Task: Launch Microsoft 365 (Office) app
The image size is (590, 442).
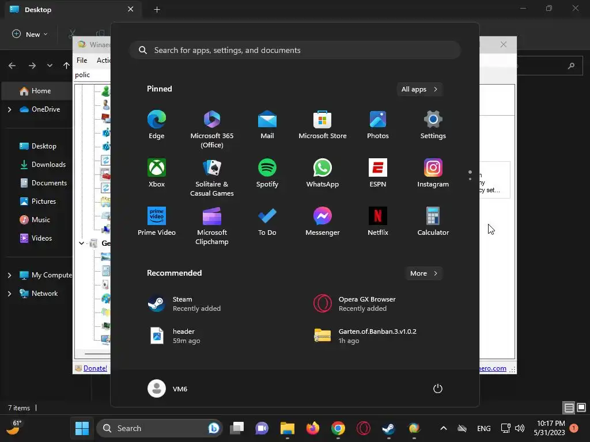Action: pyautogui.click(x=212, y=129)
